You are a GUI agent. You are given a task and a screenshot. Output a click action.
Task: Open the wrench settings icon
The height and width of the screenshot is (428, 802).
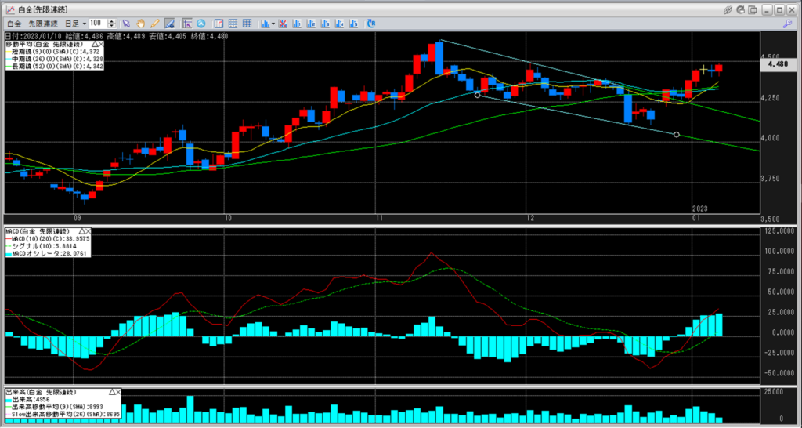tap(788, 24)
